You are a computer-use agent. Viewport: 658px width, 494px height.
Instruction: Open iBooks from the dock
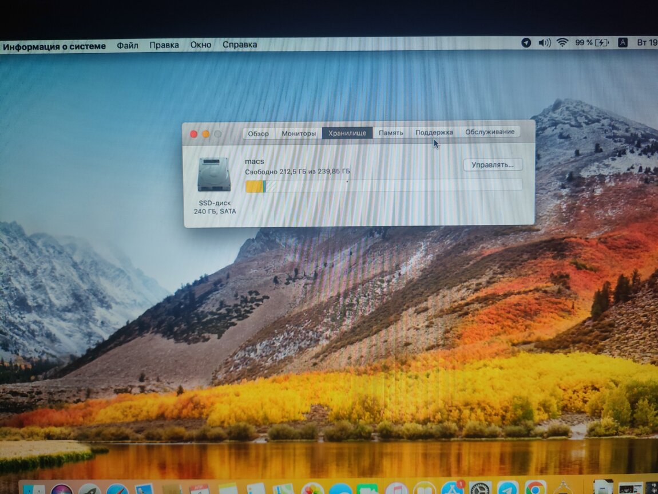coord(424,489)
